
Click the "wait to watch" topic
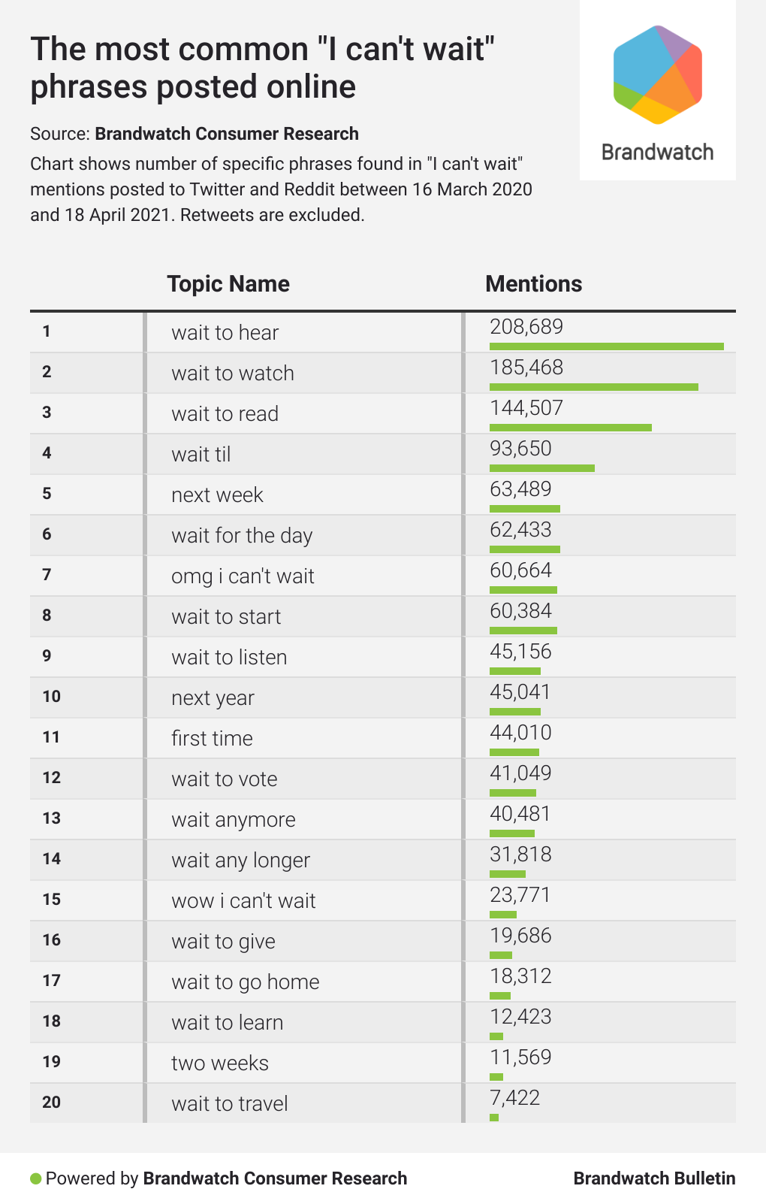click(x=233, y=374)
